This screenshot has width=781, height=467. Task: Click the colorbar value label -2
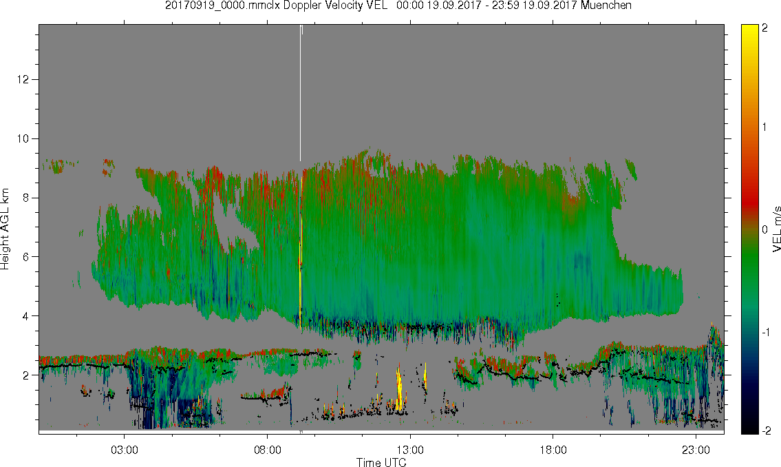(x=766, y=430)
